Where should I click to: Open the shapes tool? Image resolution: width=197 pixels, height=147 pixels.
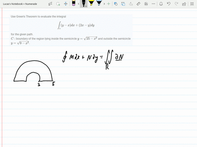116,4
